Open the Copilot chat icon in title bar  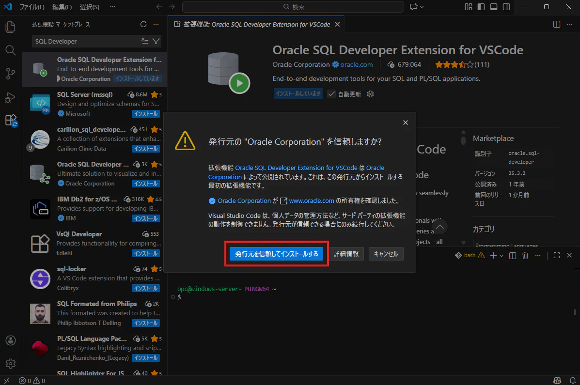click(413, 7)
